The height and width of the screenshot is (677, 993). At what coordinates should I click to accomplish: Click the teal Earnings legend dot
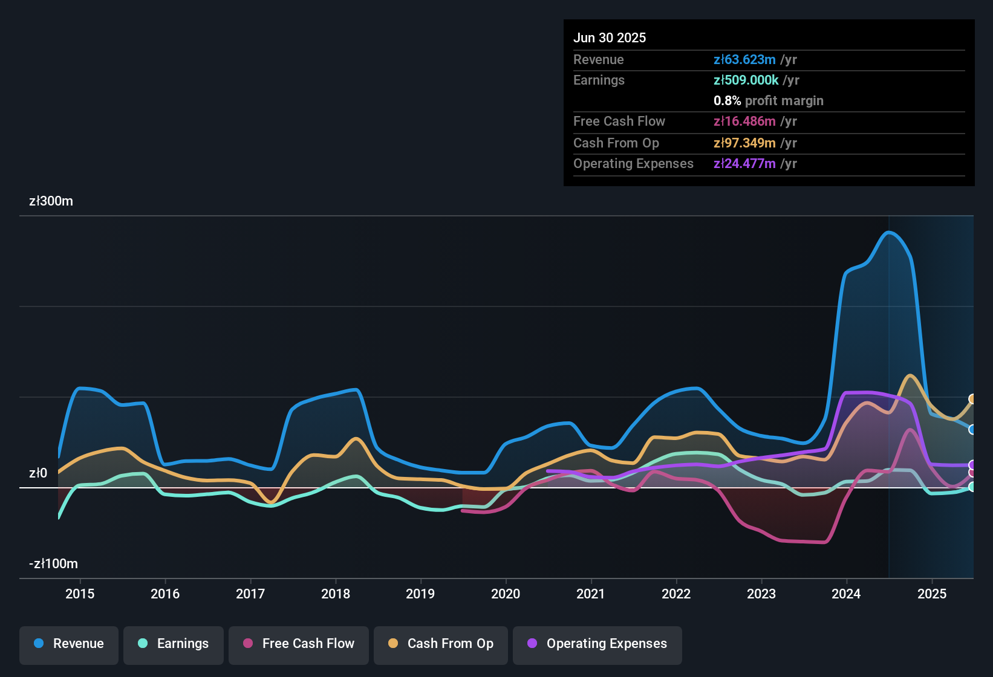click(143, 644)
